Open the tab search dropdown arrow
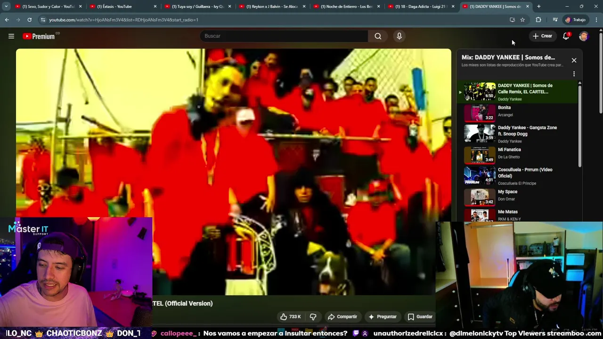The image size is (603, 339). (6, 7)
